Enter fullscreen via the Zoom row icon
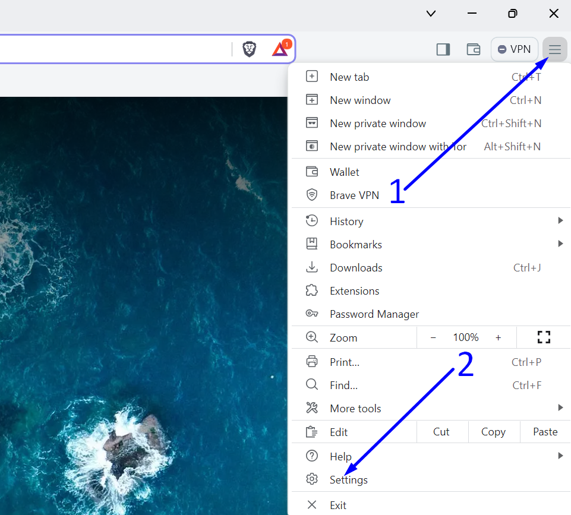 (x=544, y=337)
